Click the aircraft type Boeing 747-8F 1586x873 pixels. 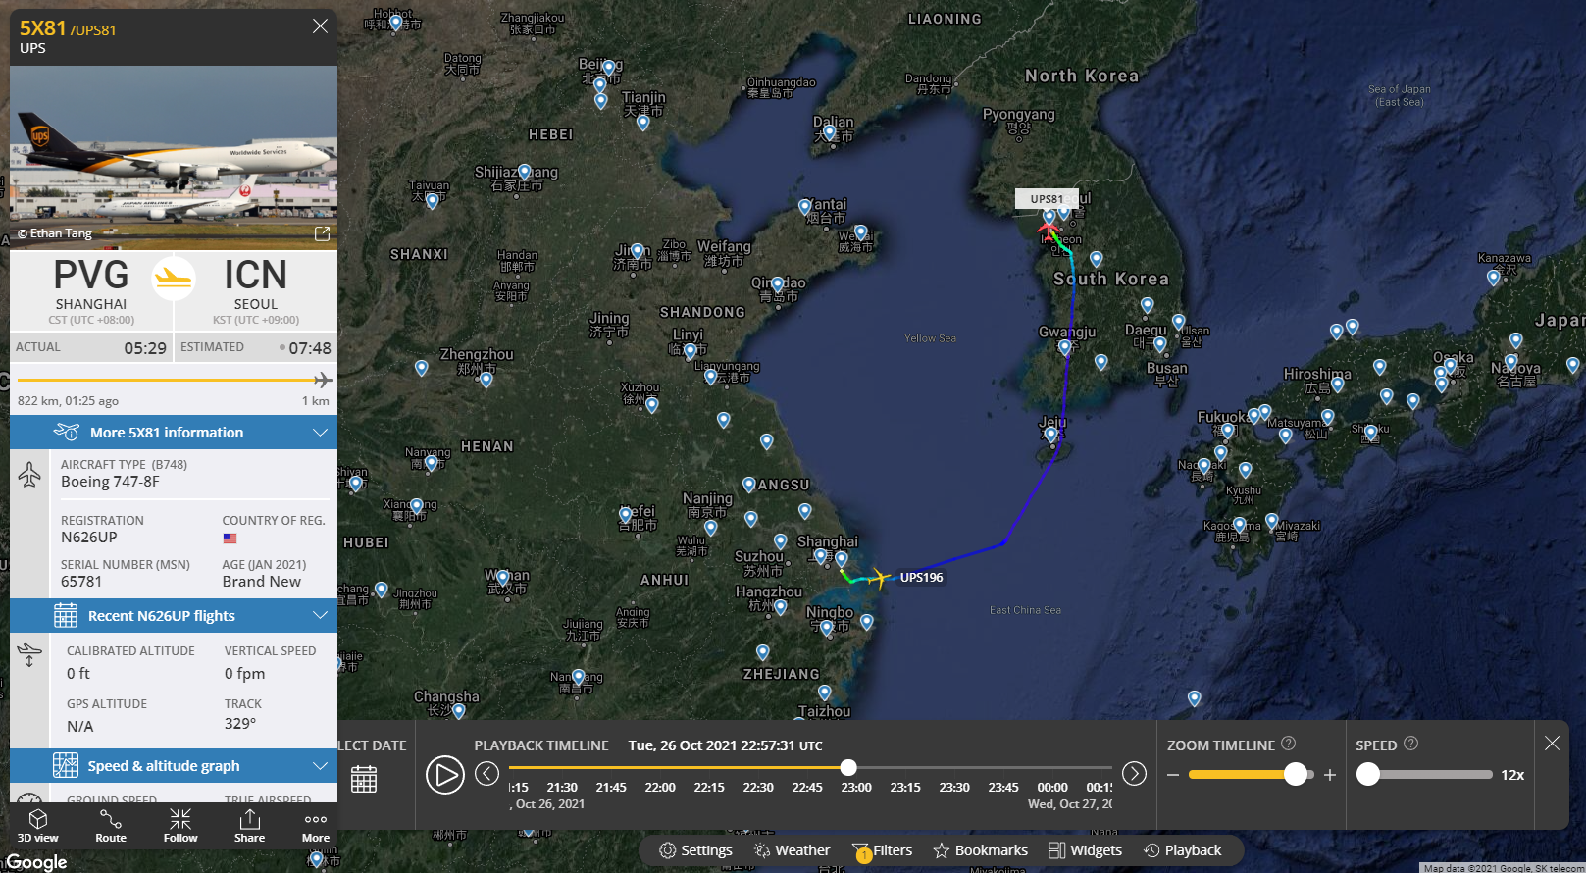(110, 481)
